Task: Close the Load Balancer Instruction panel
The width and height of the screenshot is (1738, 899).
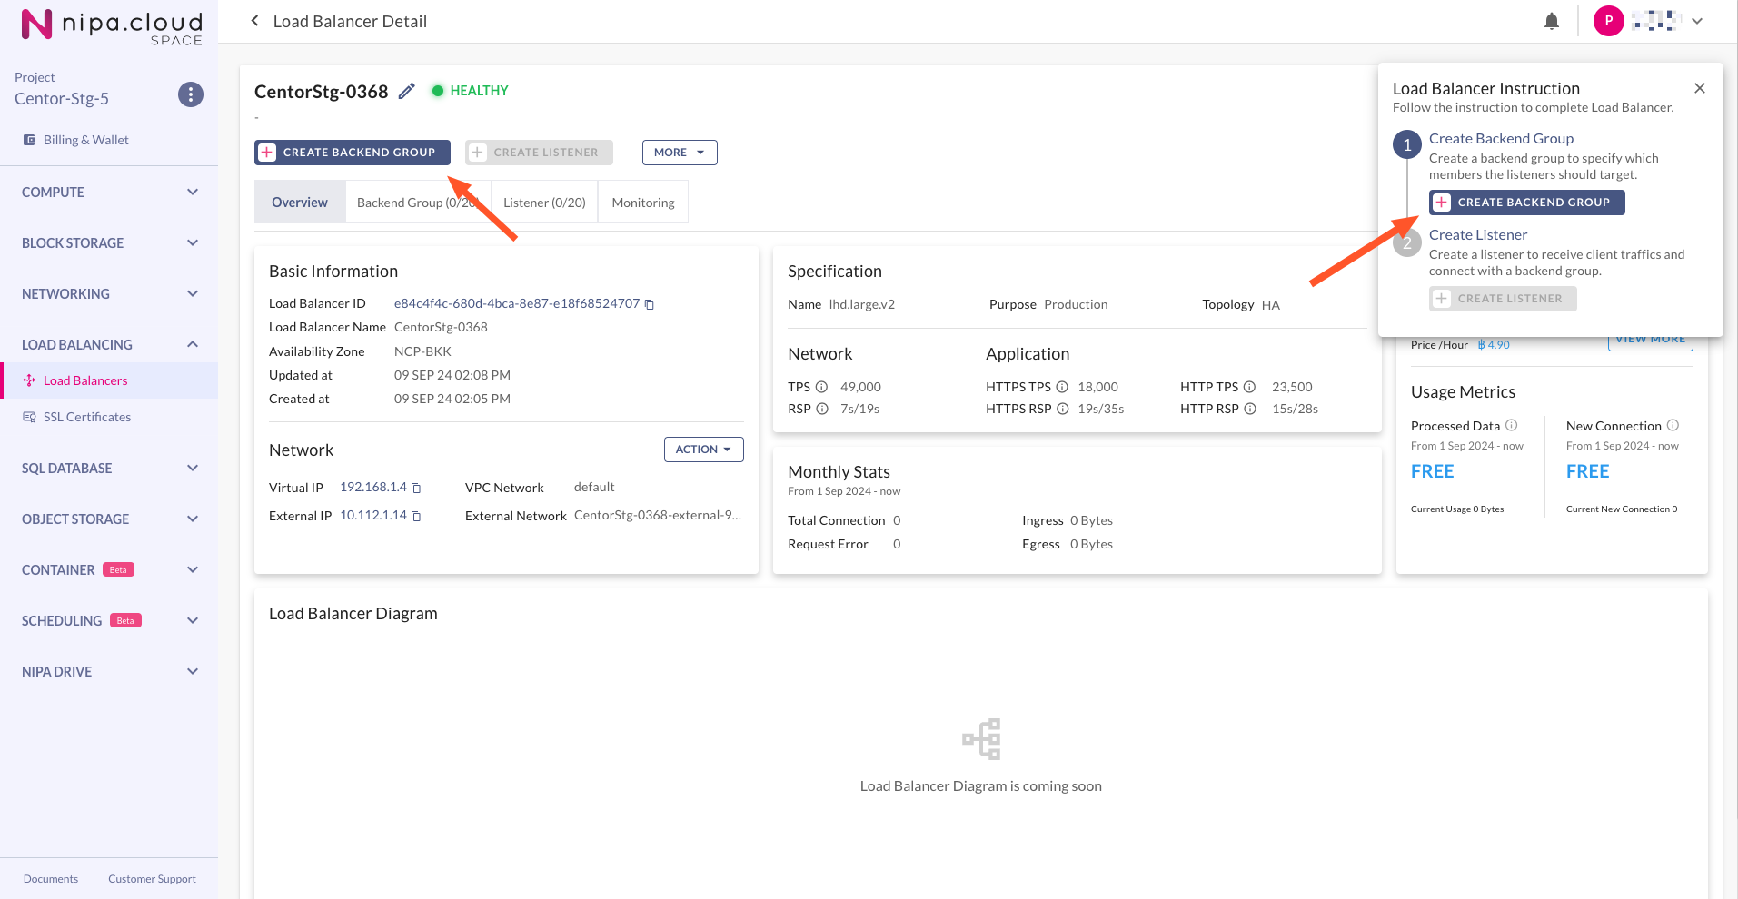Action: (x=1700, y=88)
